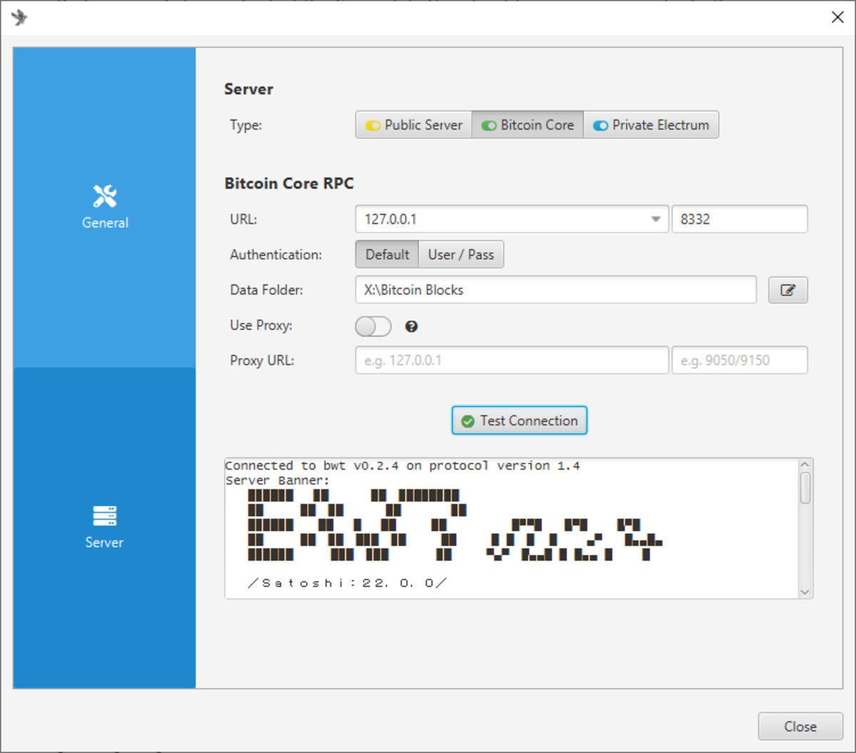856x753 pixels.
Task: Click the proxy port 9050/9150 field
Action: 740,360
